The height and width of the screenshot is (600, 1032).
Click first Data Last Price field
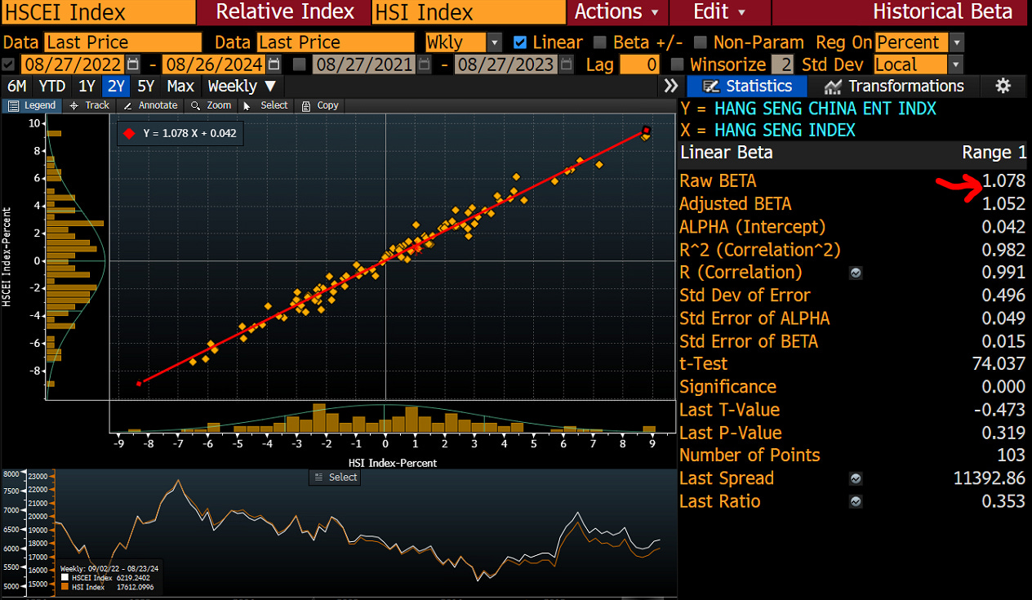pos(122,42)
